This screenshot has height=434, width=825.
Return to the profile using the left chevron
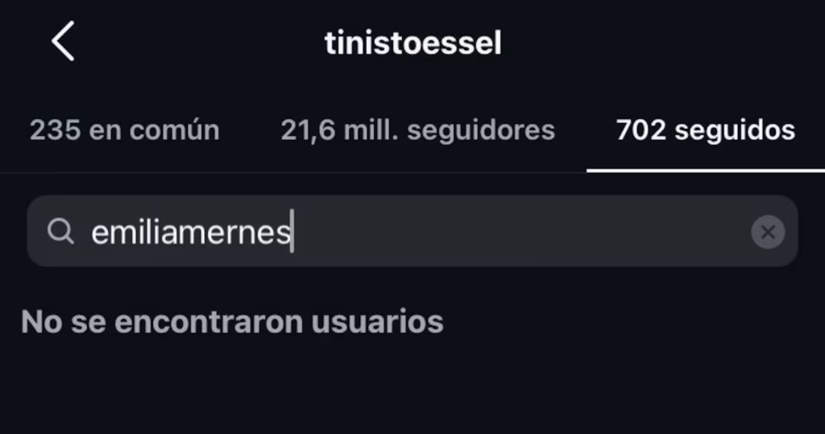pyautogui.click(x=63, y=42)
